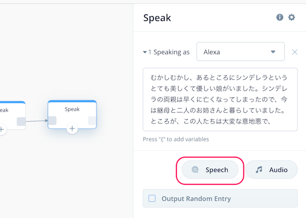Image resolution: width=306 pixels, height=218 pixels.
Task: Open the gear settings icon
Action: (x=292, y=17)
